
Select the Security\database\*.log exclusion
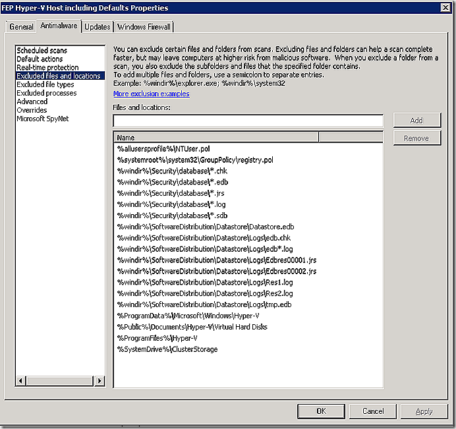tap(171, 204)
